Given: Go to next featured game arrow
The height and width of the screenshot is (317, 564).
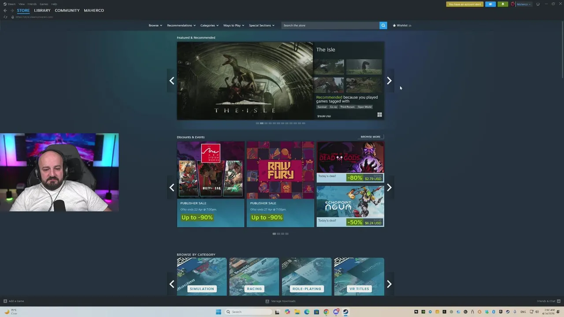Looking at the screenshot, I should click(x=389, y=81).
